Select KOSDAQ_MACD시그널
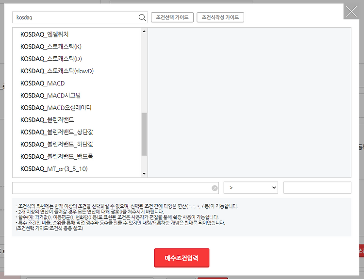 pos(50,96)
